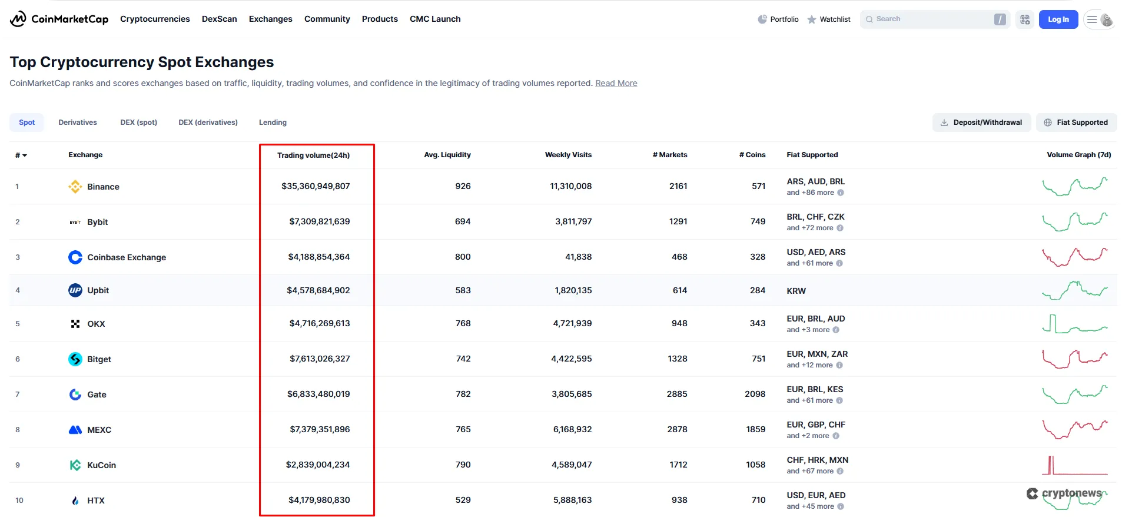Click Bitget markets value 1328

[678, 359]
